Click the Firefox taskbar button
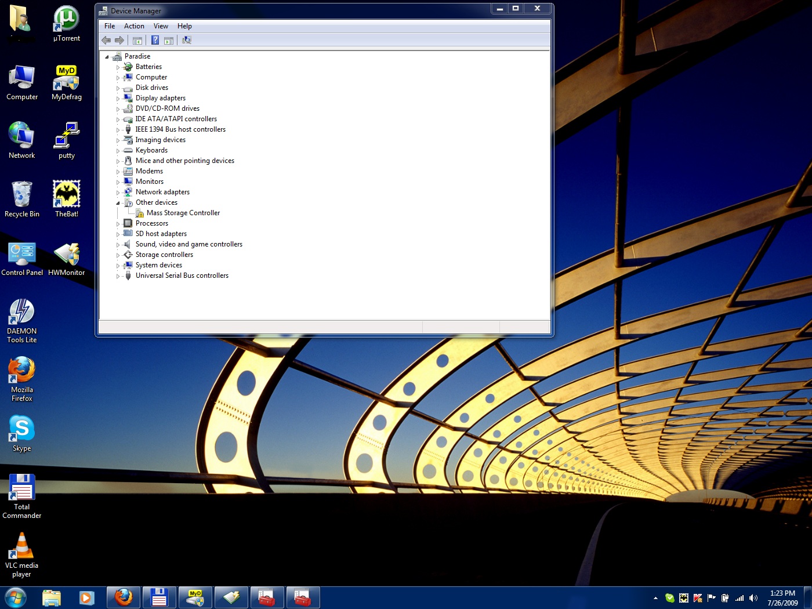 pos(124,597)
